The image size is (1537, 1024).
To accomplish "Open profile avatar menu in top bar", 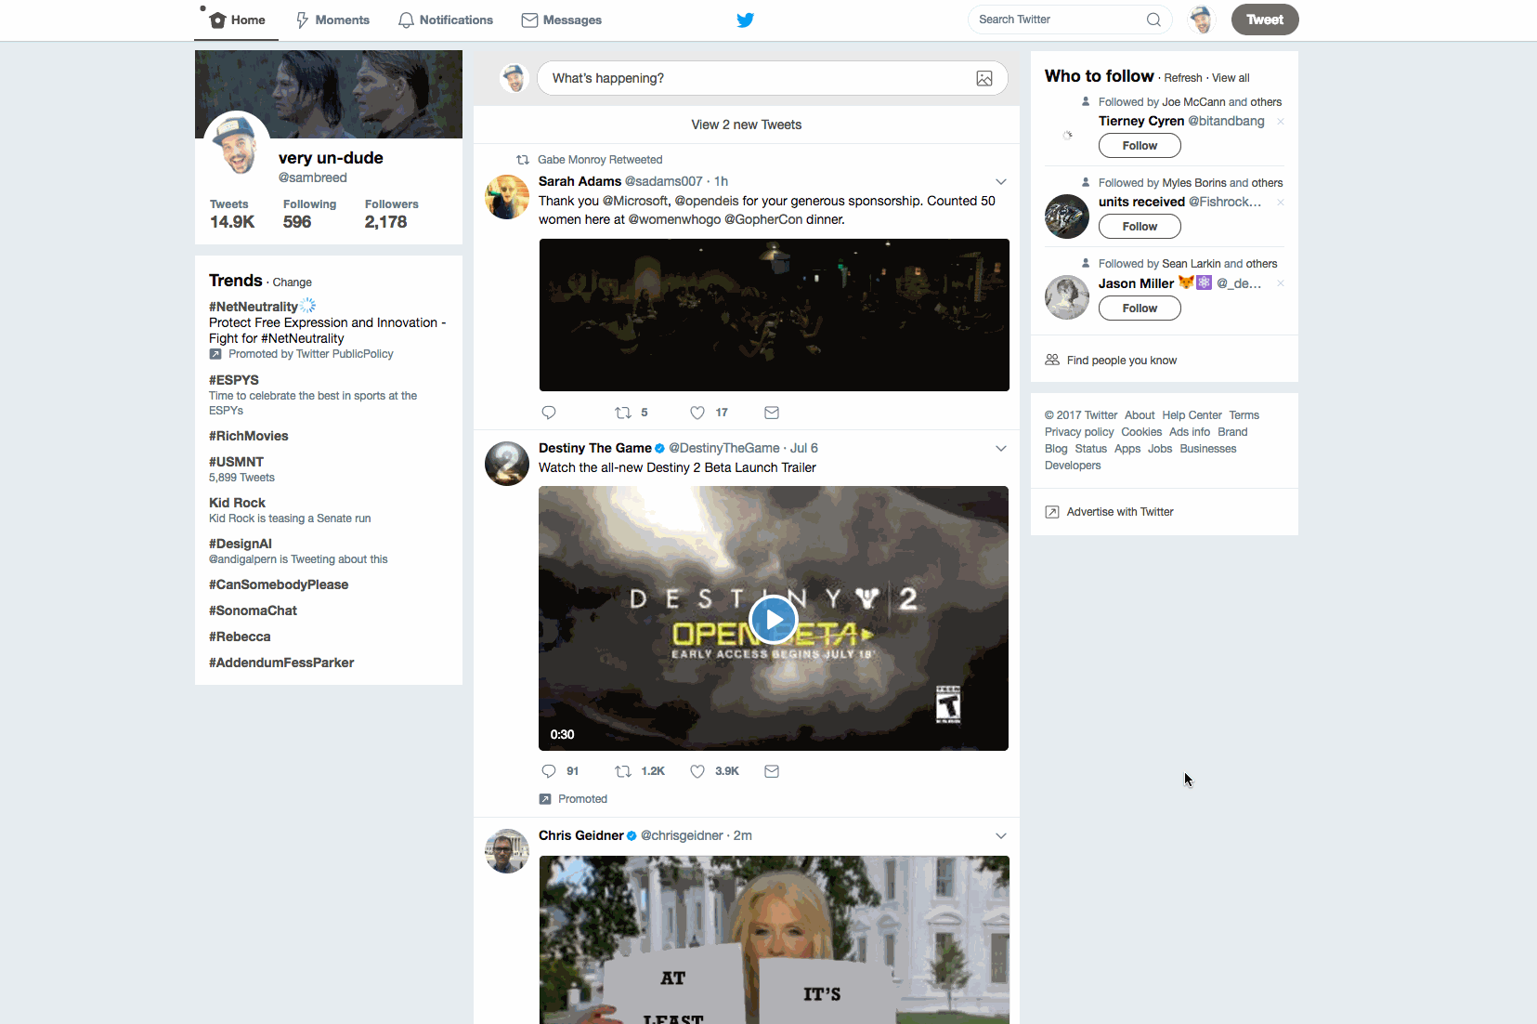I will 1202,20.
